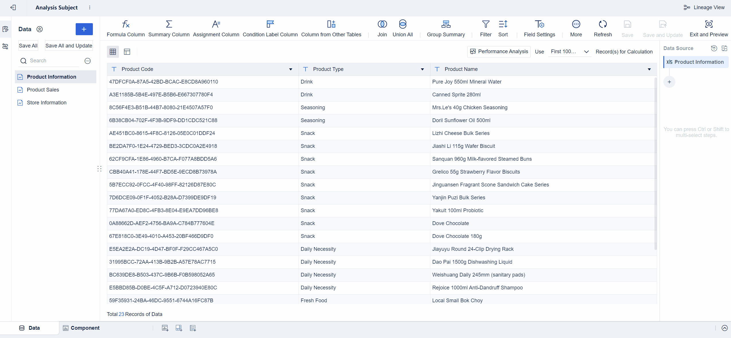Image resolution: width=731 pixels, height=338 pixels.
Task: Open the Group Summary tool
Action: [x=446, y=29]
